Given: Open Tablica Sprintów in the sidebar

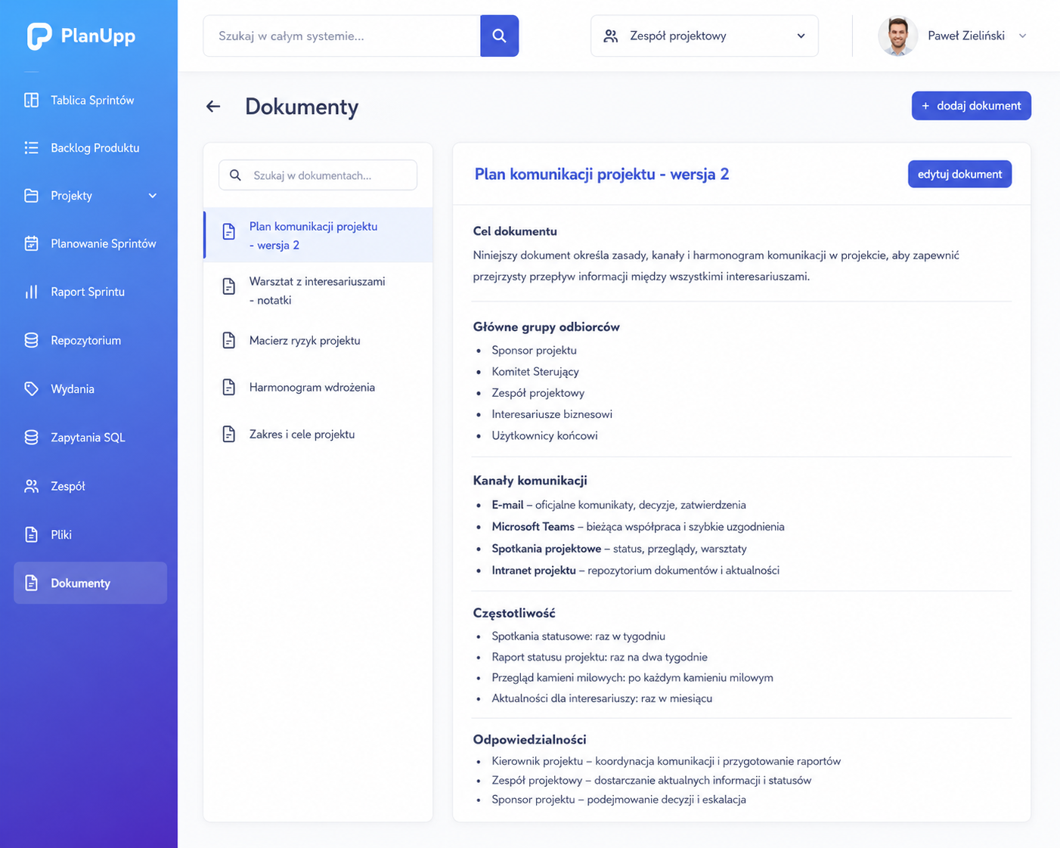Looking at the screenshot, I should (90, 100).
